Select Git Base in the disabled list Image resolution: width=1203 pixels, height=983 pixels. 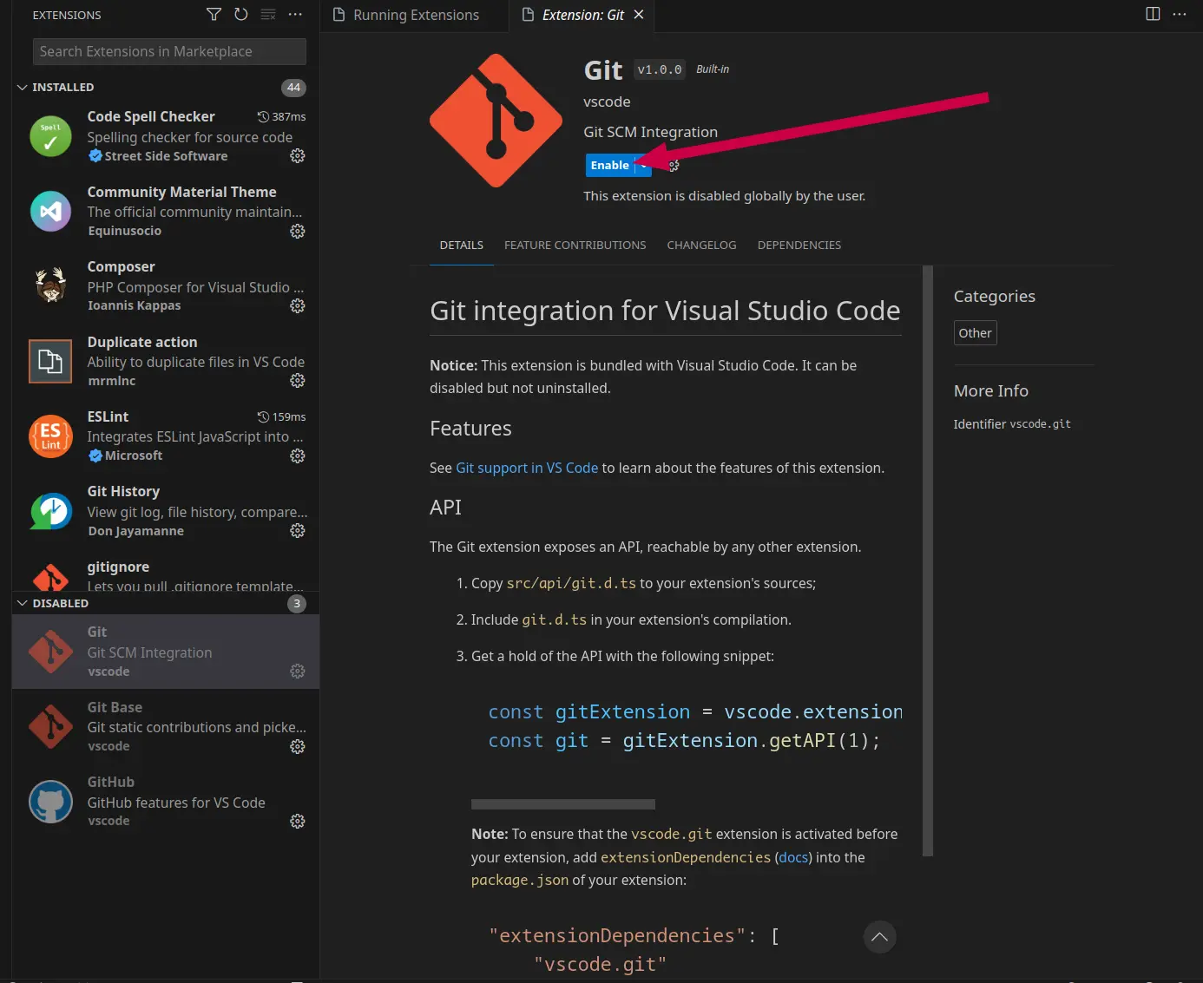point(166,727)
